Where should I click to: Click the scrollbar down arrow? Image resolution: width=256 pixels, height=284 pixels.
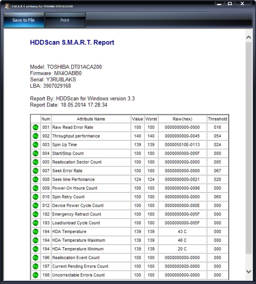click(249, 271)
